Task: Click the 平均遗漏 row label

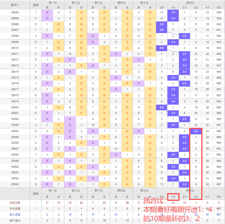Action: (15, 209)
